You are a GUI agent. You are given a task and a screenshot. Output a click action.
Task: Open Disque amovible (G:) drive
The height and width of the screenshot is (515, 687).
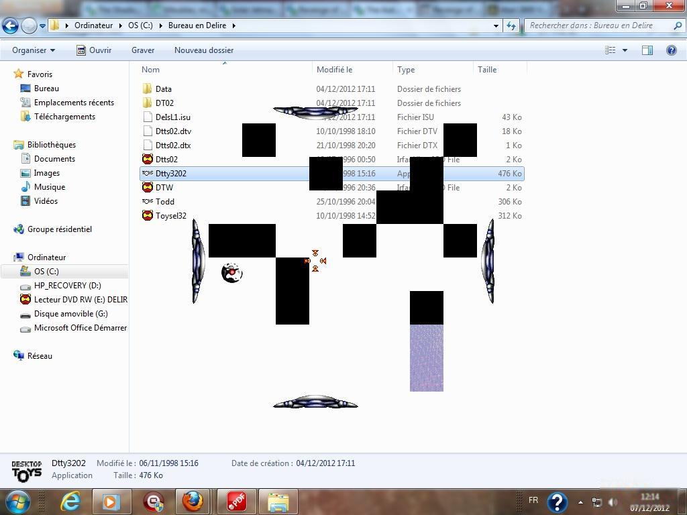tap(71, 314)
